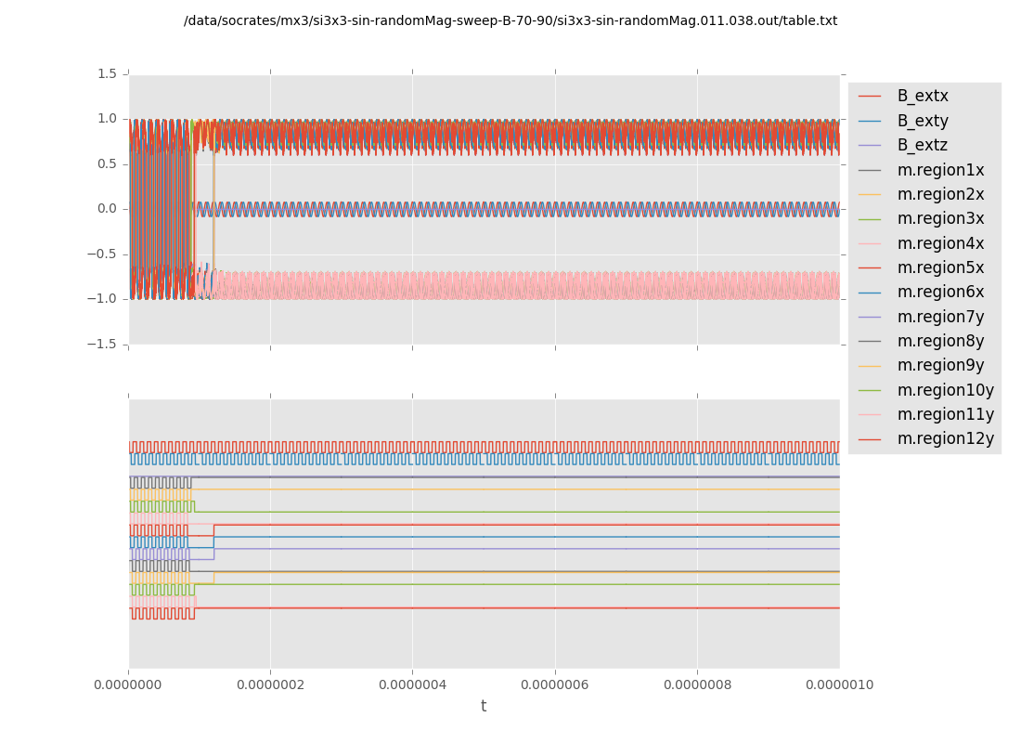
Task: Click the 1.5 y-axis tick label
Action: coord(107,73)
